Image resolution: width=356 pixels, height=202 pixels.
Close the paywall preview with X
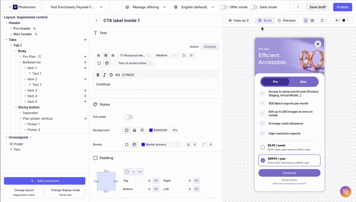click(x=318, y=44)
